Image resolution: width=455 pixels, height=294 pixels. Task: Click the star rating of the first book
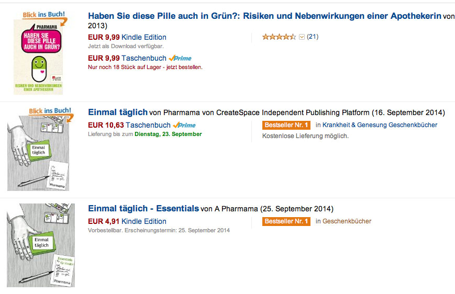pyautogui.click(x=279, y=37)
